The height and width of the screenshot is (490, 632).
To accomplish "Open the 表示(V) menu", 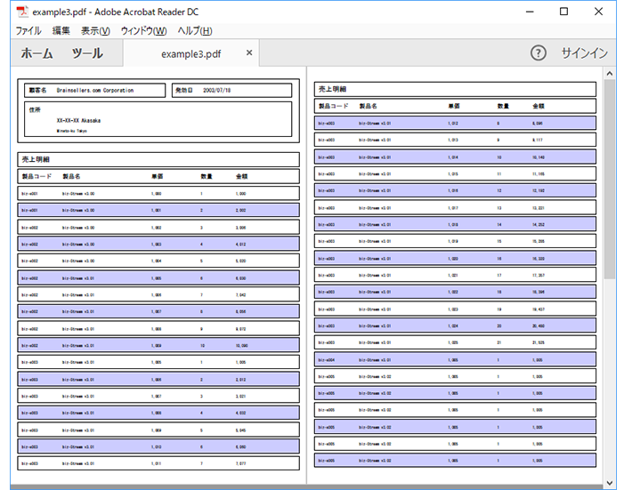I will pyautogui.click(x=95, y=31).
